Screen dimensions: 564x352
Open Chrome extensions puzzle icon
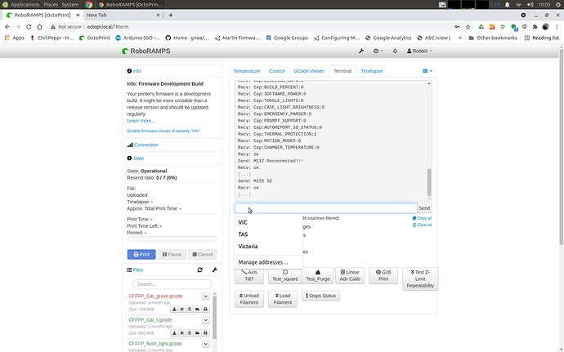click(535, 27)
